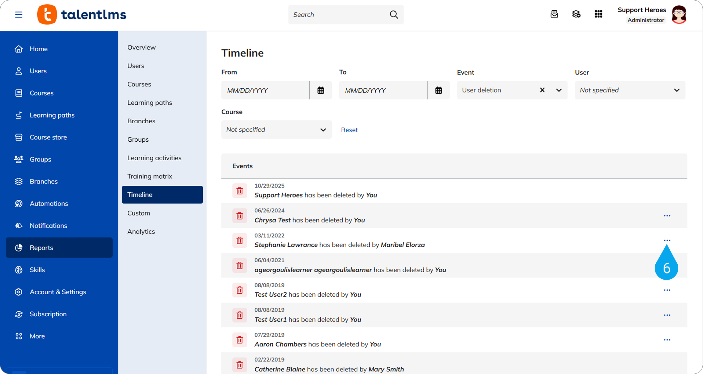
Task: Open options menu for Stephanie Lawrance event
Action: click(667, 241)
